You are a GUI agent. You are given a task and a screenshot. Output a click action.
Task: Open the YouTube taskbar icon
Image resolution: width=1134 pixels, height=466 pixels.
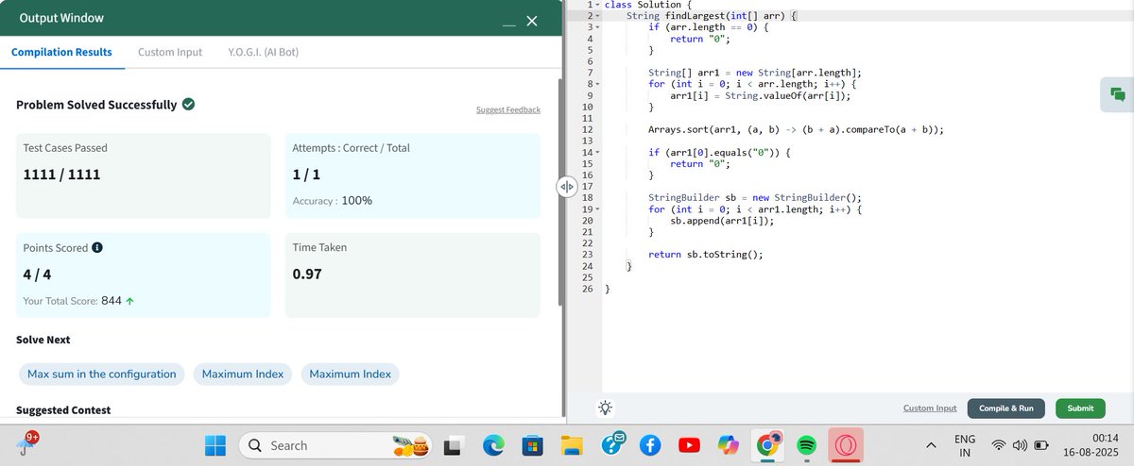click(689, 445)
